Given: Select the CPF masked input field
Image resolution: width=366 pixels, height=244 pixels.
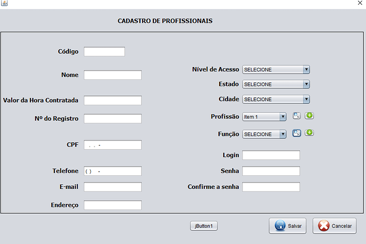Looking at the screenshot, I should 112,144.
